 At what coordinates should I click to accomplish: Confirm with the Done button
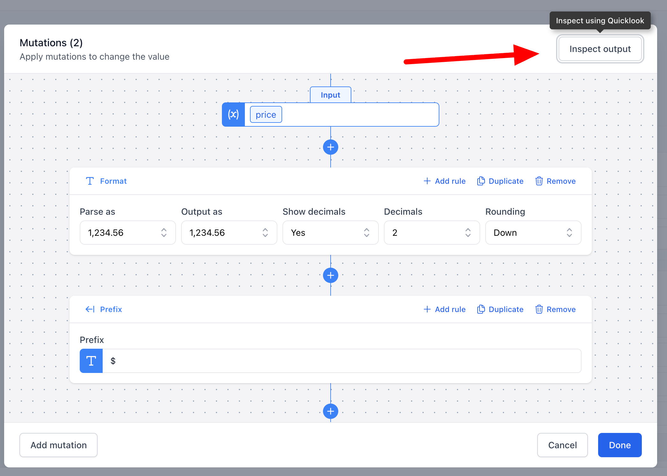pos(619,445)
